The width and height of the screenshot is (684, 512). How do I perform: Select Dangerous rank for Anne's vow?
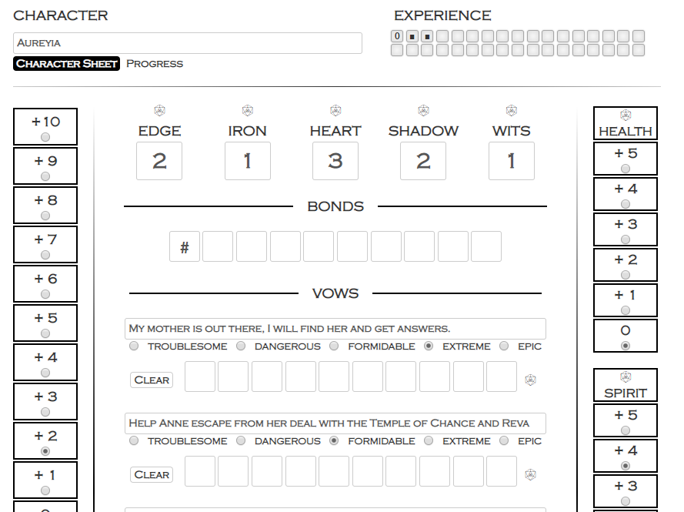coord(240,441)
